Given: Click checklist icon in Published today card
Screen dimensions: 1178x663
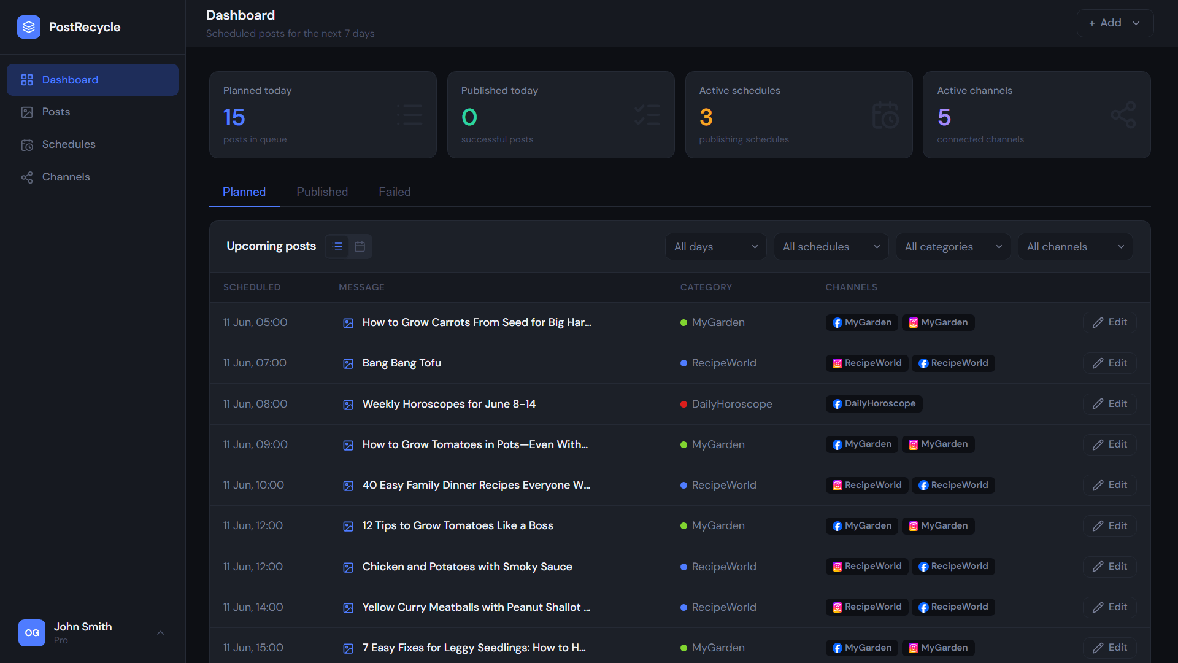Looking at the screenshot, I should pyautogui.click(x=647, y=115).
